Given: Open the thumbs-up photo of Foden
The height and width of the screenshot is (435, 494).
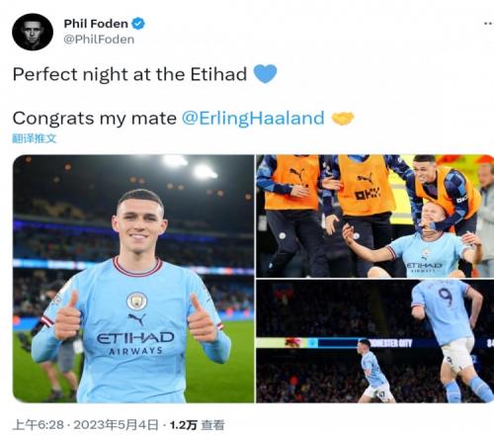Looking at the screenshot, I should coord(133,279).
